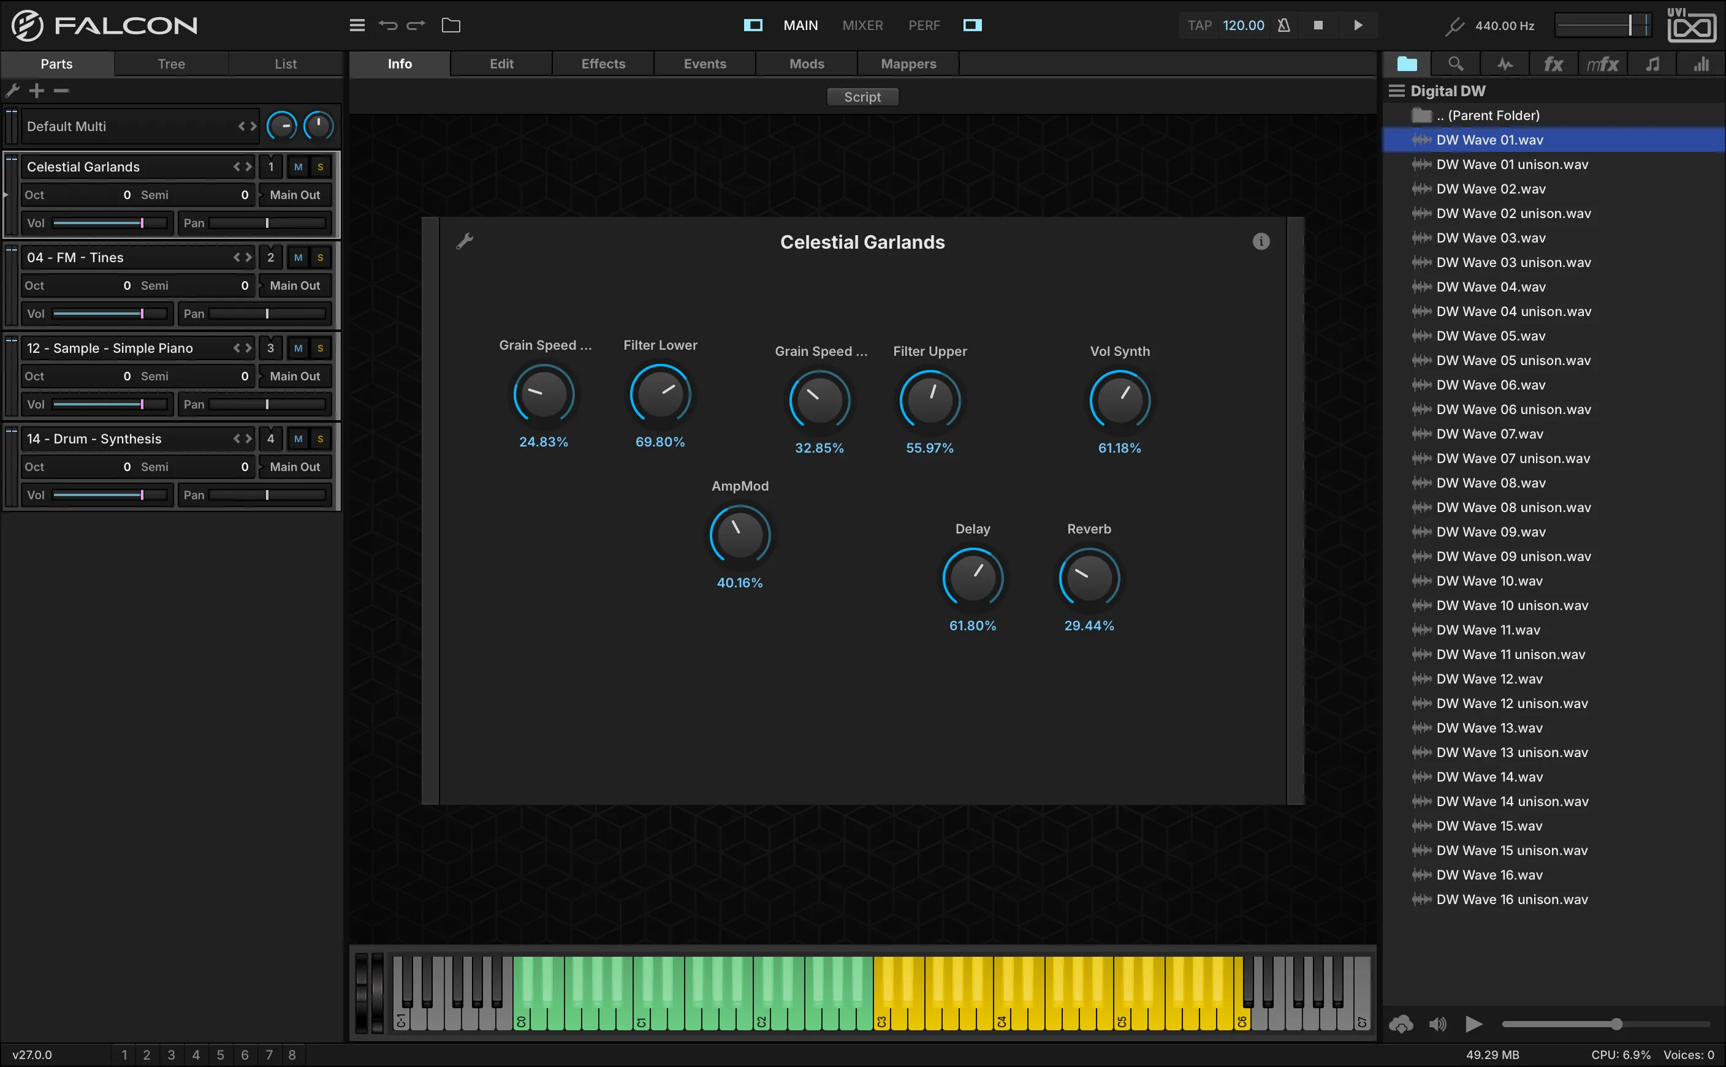Open Main Out dropdown for 12 - Sample part
1726x1067 pixels.
(294, 376)
